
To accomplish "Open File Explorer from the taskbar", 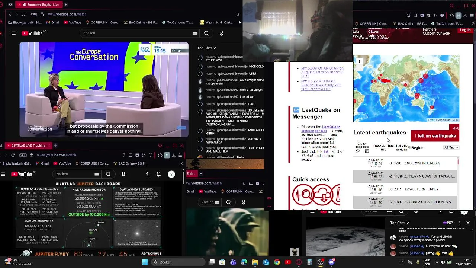I will (x=255, y=262).
